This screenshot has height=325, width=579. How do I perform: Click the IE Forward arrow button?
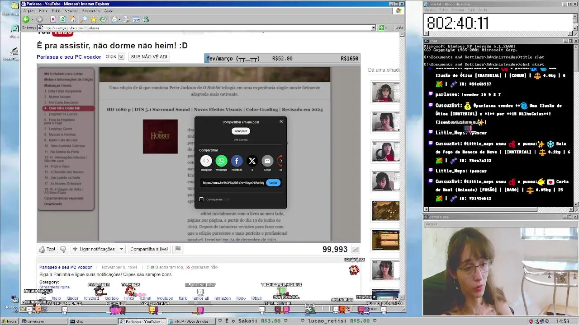click(x=39, y=19)
